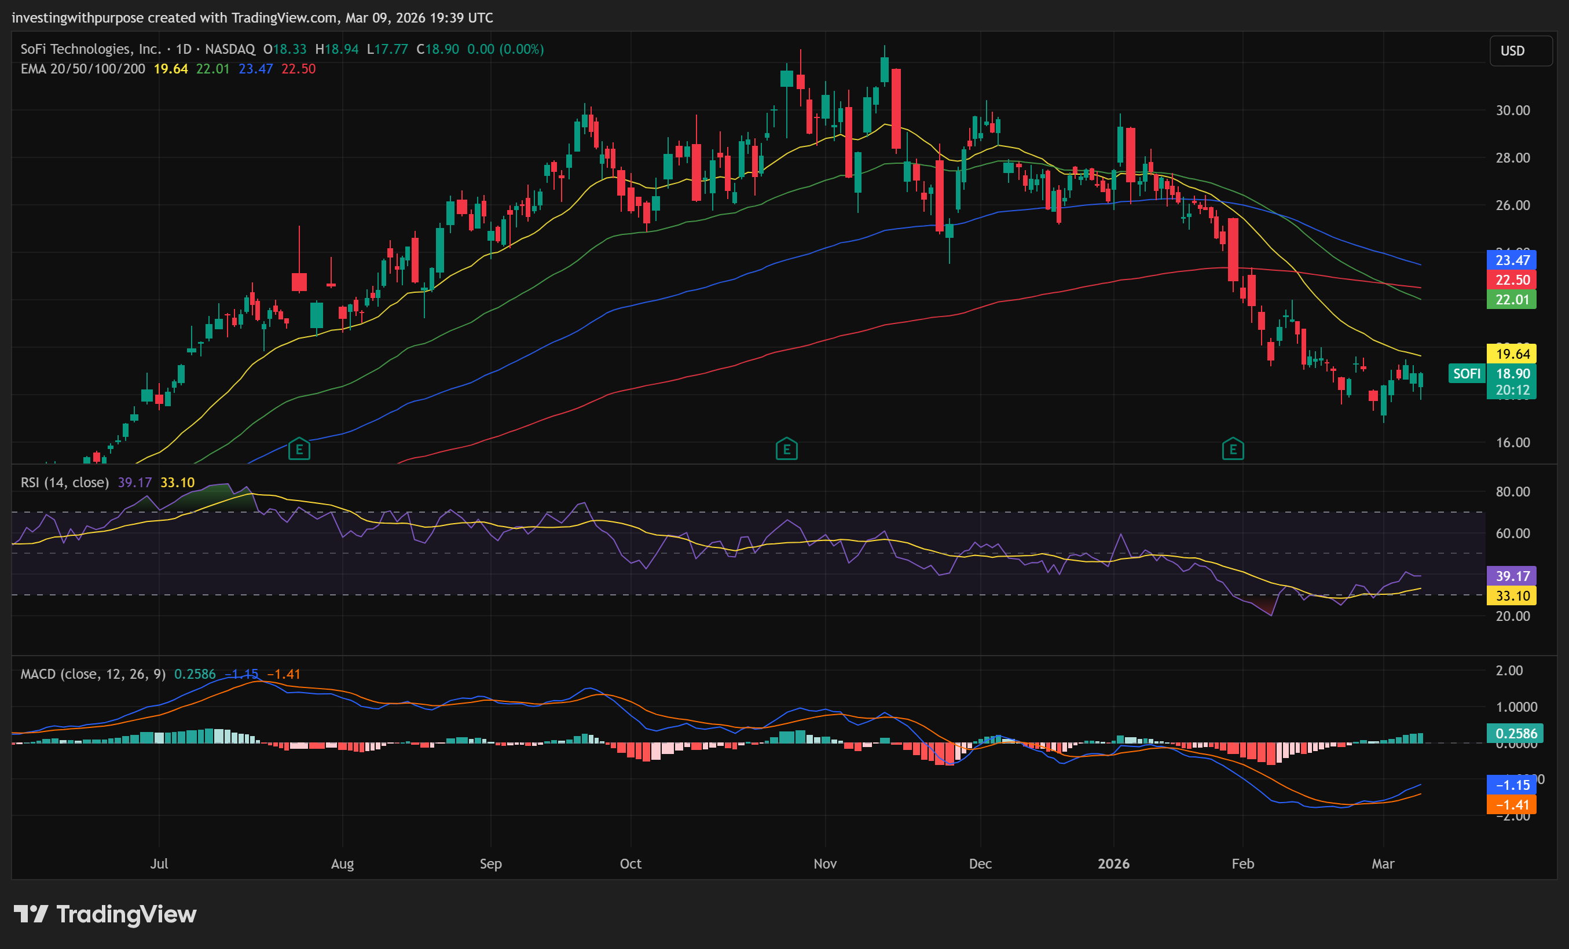Screen dimensions: 1569x949
Task: Click the TradingView logo icon
Action: tap(31, 914)
